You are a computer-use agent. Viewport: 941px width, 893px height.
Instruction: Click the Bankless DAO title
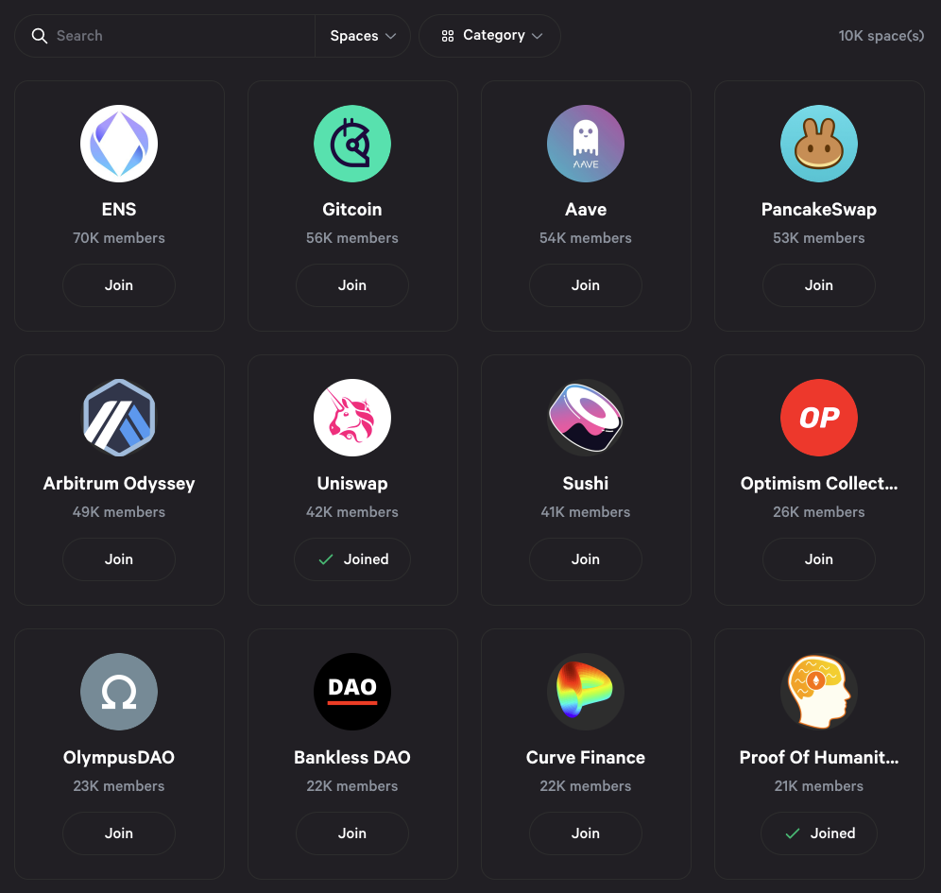[352, 757]
